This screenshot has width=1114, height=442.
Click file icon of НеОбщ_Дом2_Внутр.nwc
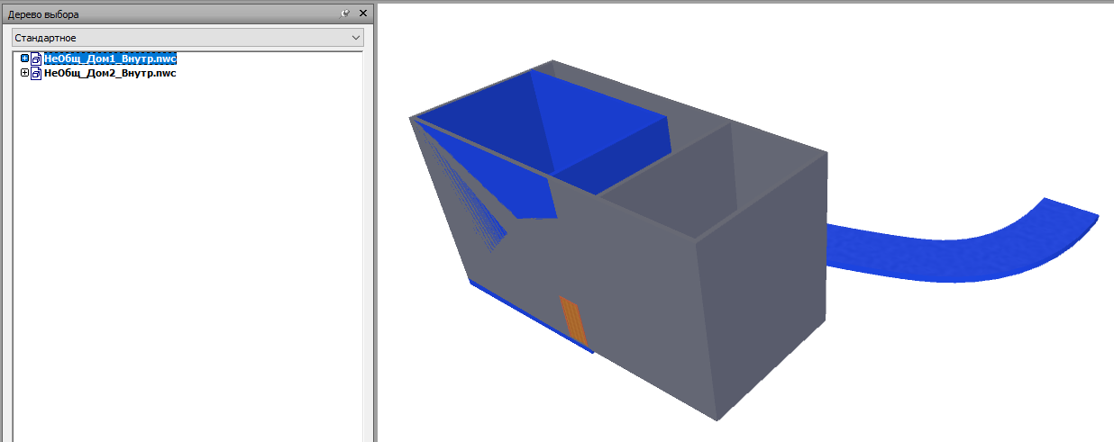37,75
